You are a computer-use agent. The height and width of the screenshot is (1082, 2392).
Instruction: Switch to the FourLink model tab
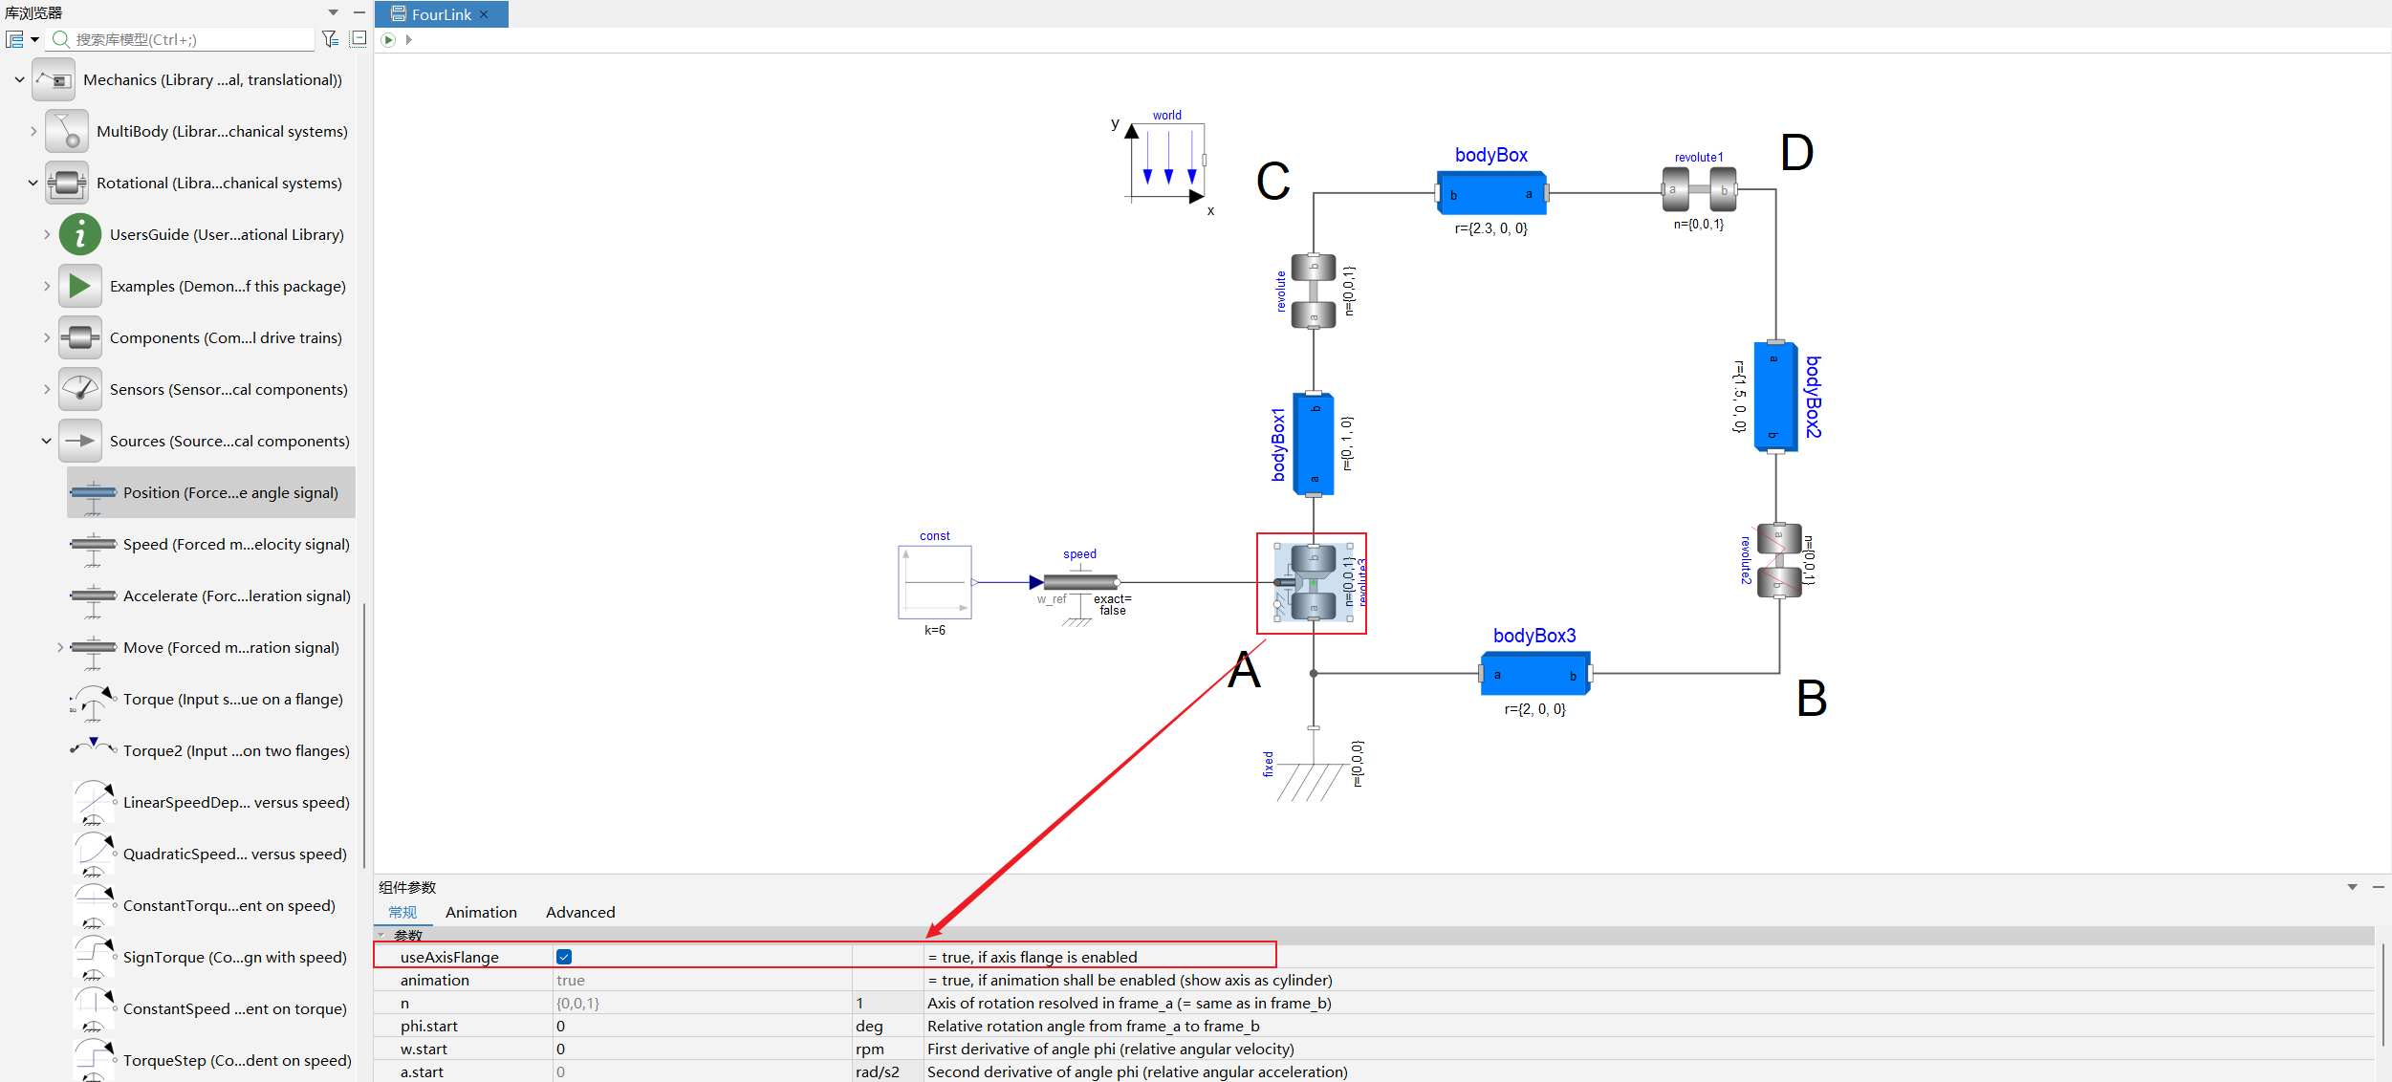[441, 14]
